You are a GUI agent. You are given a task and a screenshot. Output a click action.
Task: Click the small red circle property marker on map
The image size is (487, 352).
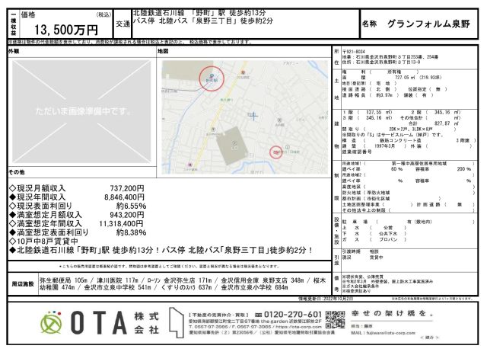275,152
